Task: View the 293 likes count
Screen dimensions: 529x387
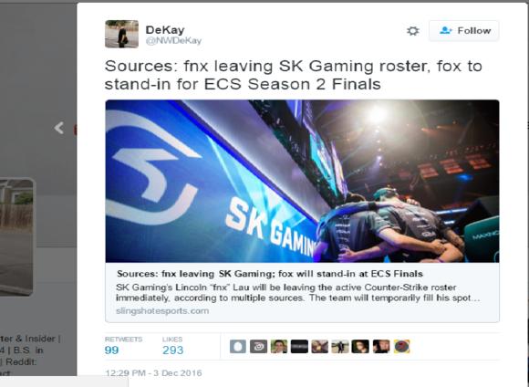Action: tap(172, 350)
